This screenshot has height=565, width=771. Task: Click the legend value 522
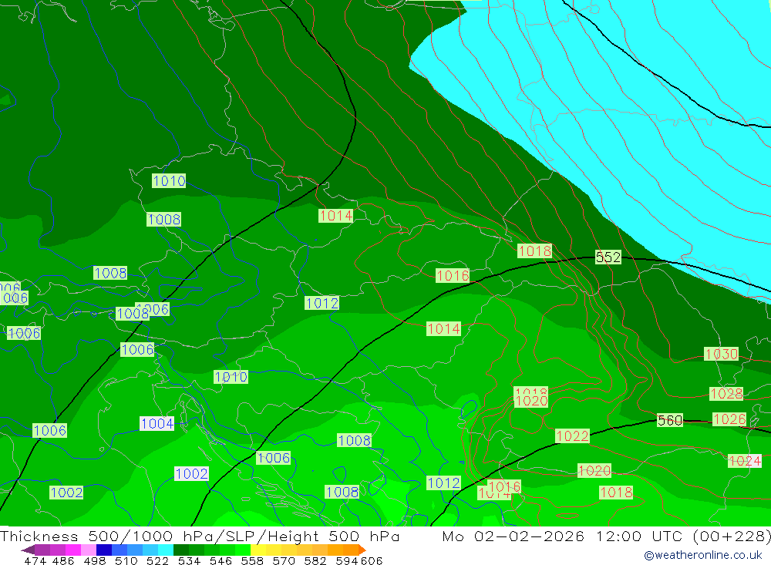pyautogui.click(x=158, y=561)
